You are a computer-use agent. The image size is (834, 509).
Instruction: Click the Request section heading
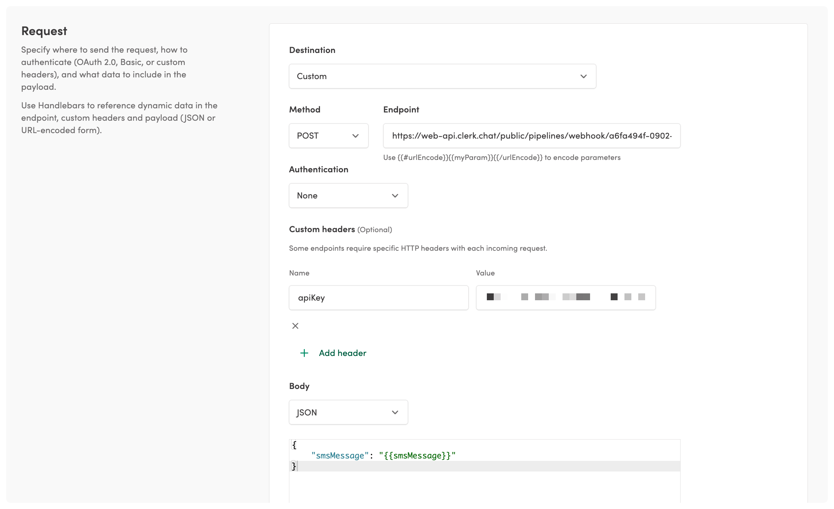tap(44, 31)
